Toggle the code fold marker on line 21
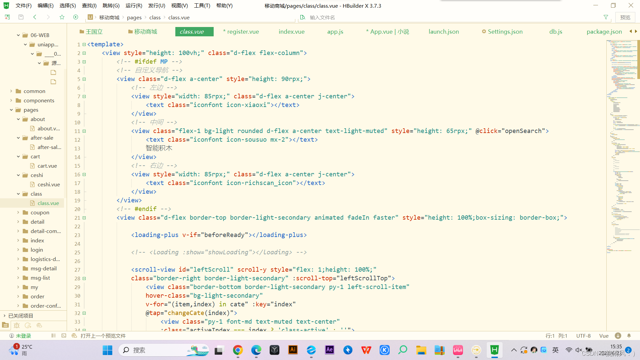The image size is (640, 360). (84, 218)
